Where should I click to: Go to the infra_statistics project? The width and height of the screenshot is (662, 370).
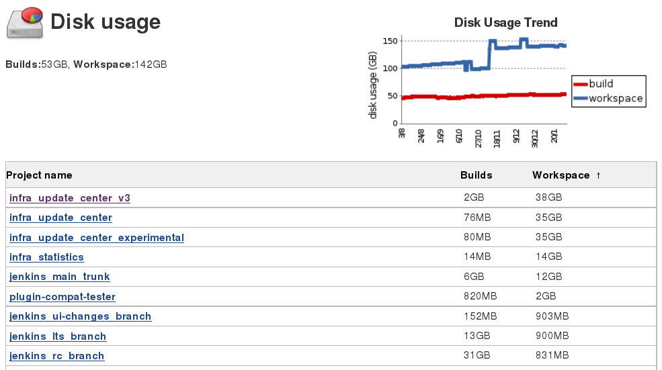(x=46, y=257)
